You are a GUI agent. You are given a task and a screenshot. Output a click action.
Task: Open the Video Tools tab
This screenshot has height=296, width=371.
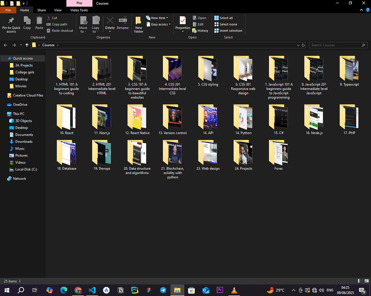[79, 10]
